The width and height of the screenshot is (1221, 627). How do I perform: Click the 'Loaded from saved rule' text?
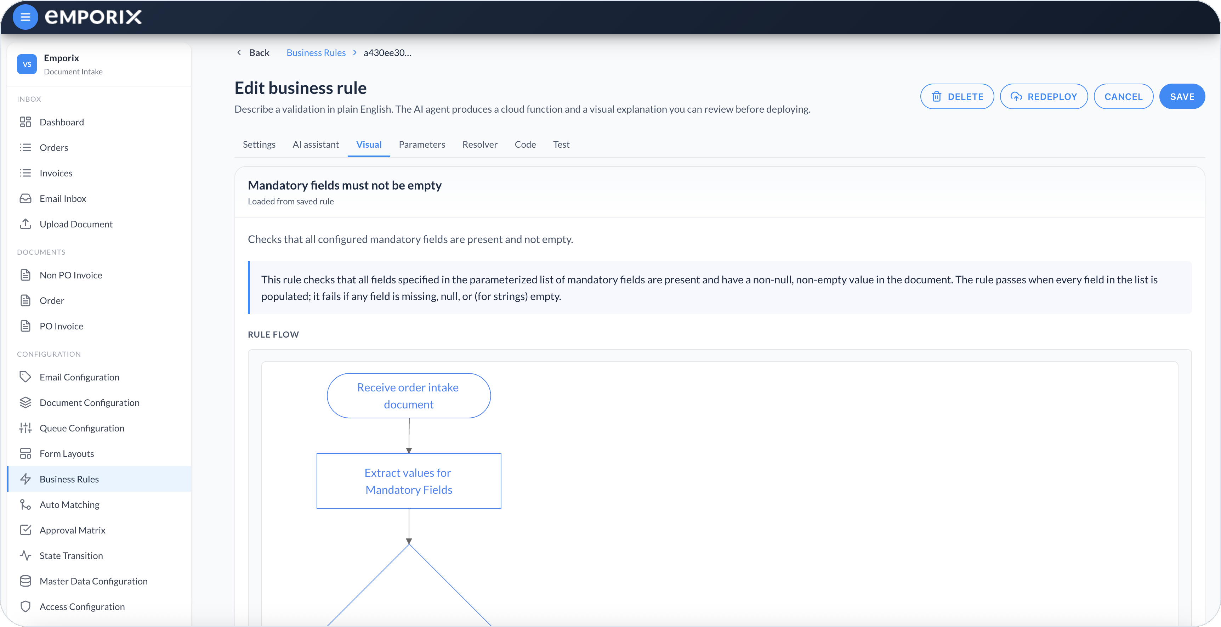click(291, 201)
